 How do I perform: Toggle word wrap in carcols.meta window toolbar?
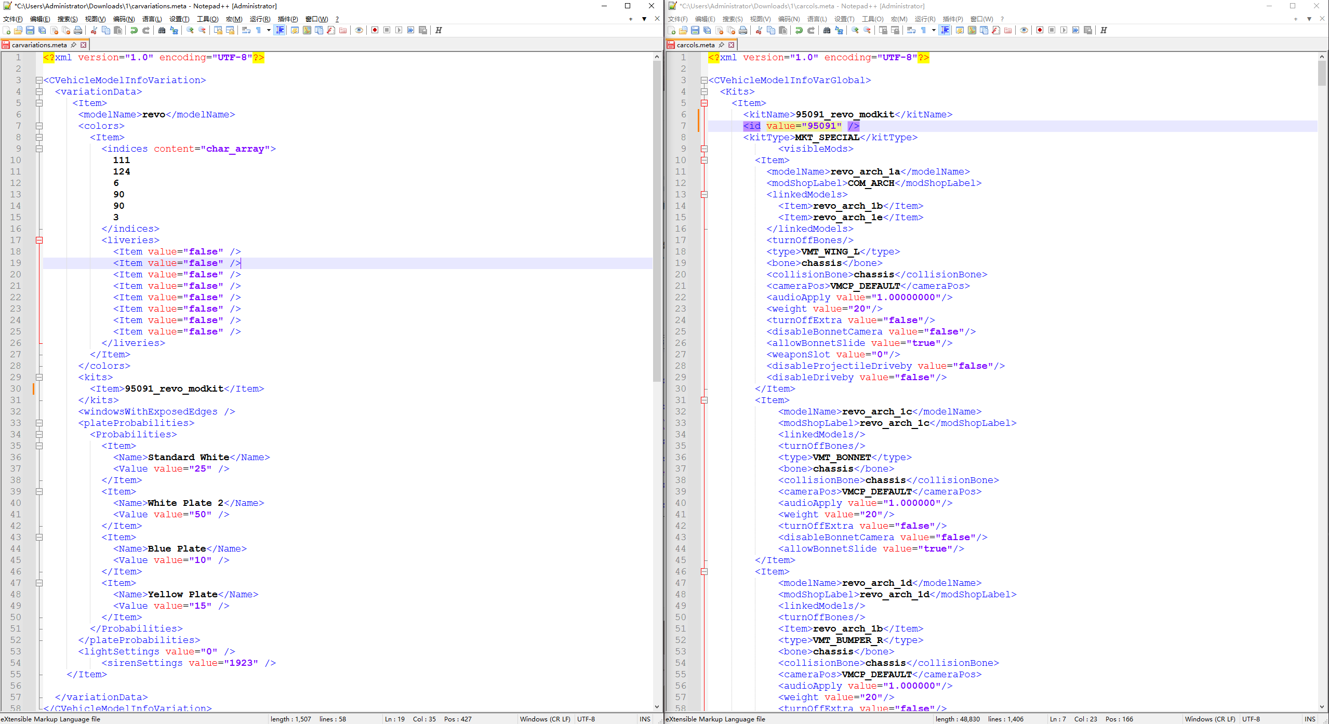tap(911, 30)
